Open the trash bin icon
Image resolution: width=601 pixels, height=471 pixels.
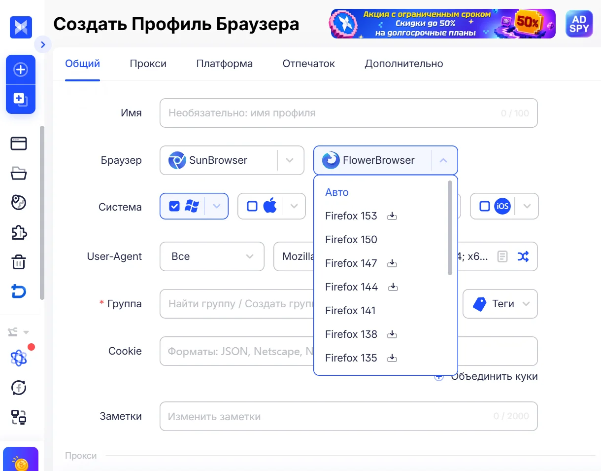(x=19, y=262)
